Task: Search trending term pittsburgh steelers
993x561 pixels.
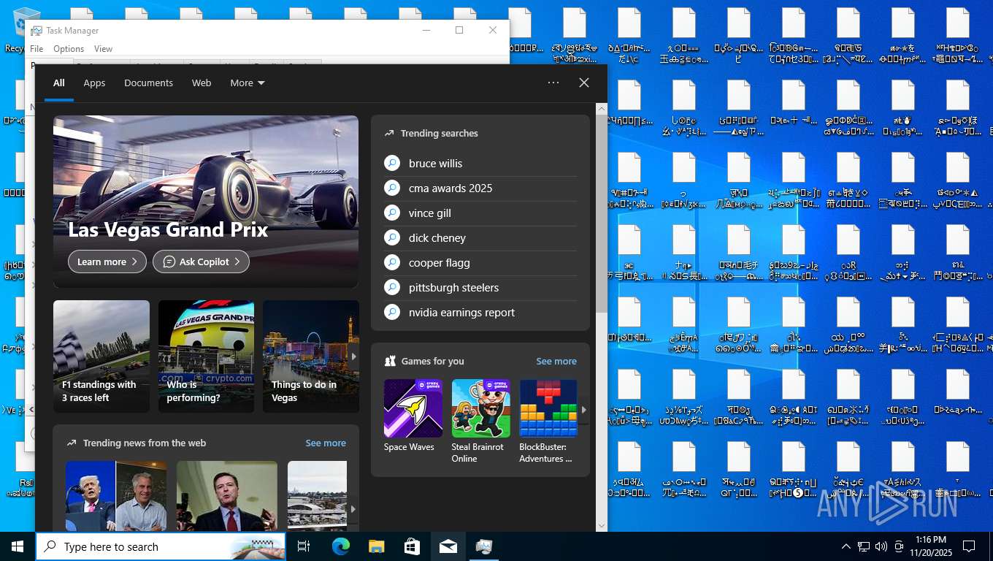Action: pos(453,288)
